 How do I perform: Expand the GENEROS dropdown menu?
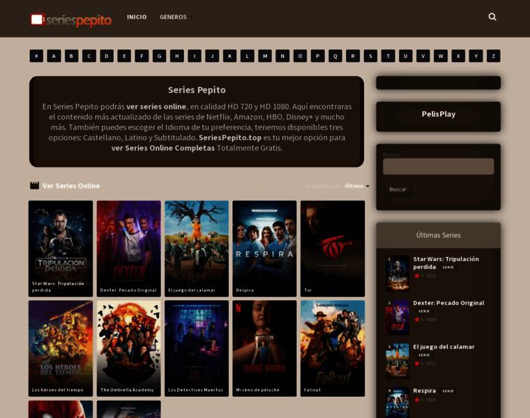point(176,17)
